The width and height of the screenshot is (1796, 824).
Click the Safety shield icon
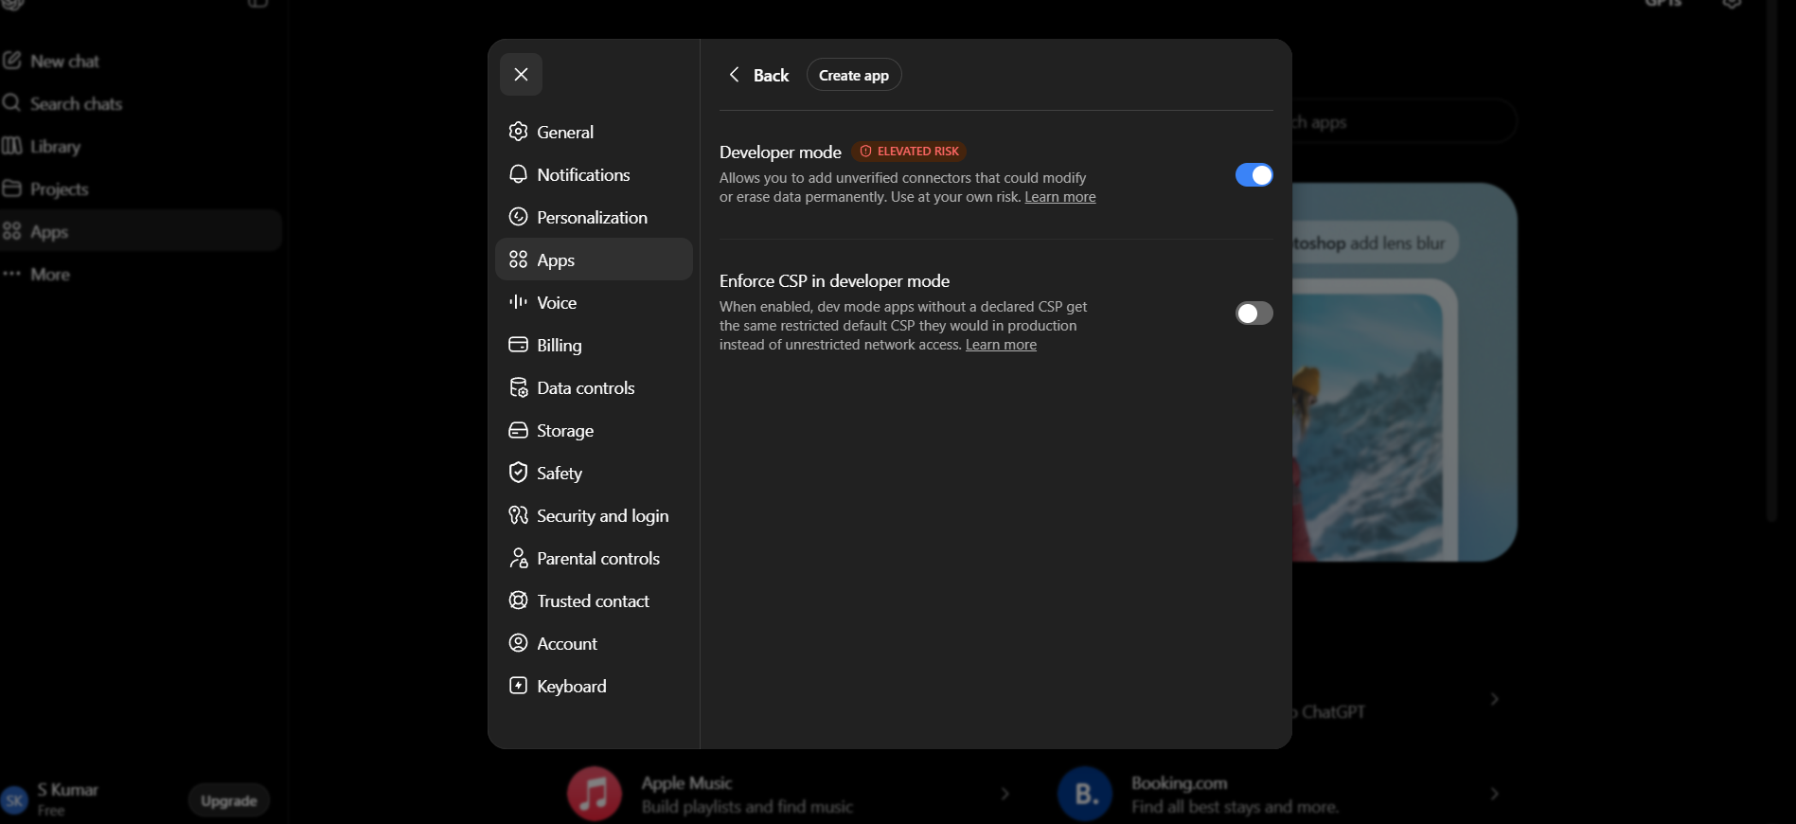pos(518,473)
